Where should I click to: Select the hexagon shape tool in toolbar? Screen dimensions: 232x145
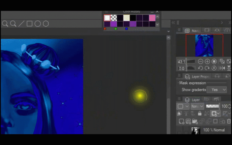(x=46, y=23)
